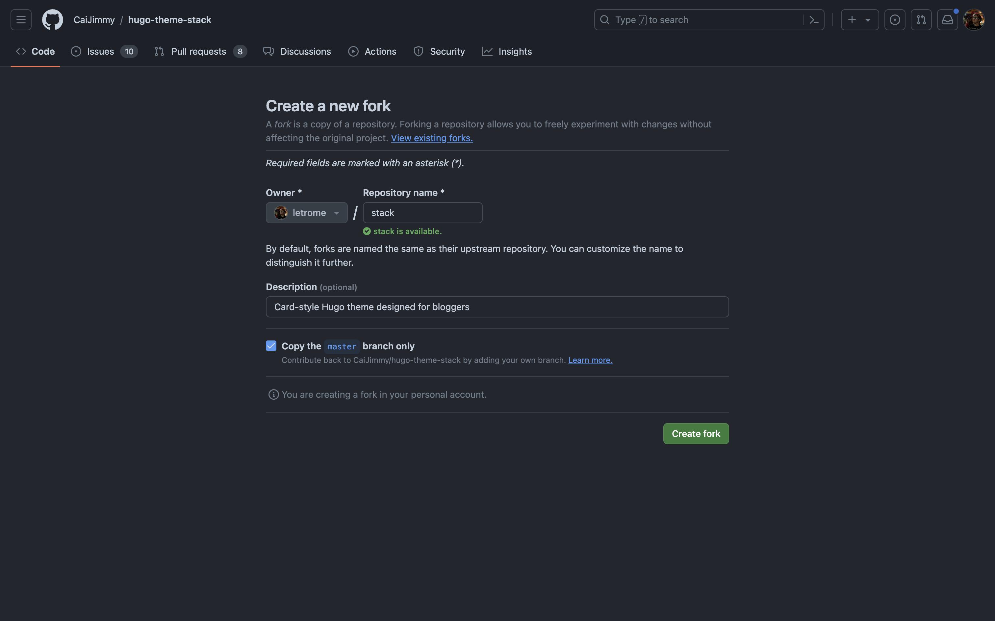Open the command palette icon
This screenshot has height=621, width=995.
(x=814, y=20)
